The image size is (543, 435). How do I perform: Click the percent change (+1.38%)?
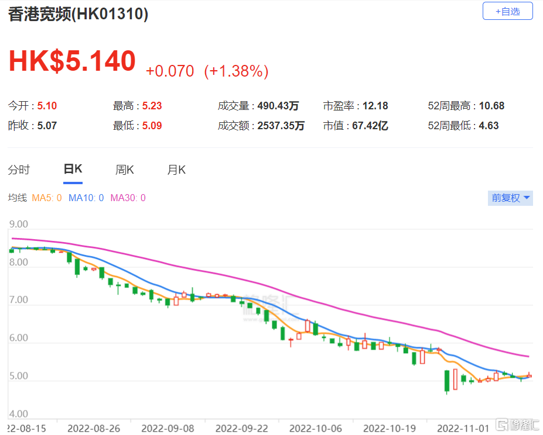point(236,71)
